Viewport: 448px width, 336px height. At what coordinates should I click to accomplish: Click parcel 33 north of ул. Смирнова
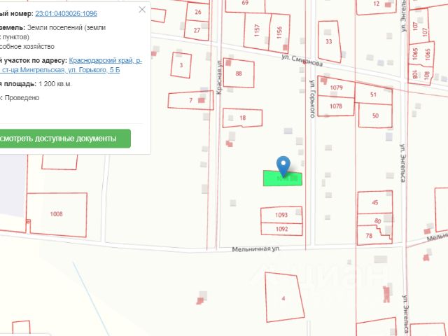329,42
